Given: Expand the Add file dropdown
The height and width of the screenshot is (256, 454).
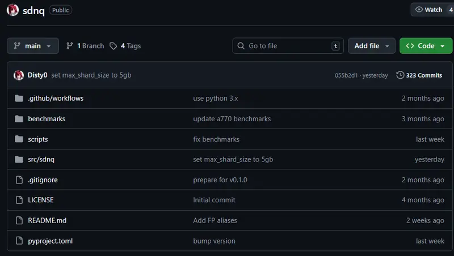Looking at the screenshot, I should [372, 46].
